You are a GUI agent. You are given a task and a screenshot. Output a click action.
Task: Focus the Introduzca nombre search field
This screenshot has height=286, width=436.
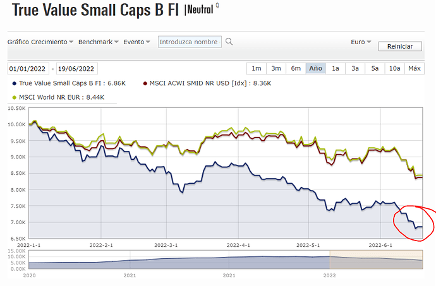190,42
